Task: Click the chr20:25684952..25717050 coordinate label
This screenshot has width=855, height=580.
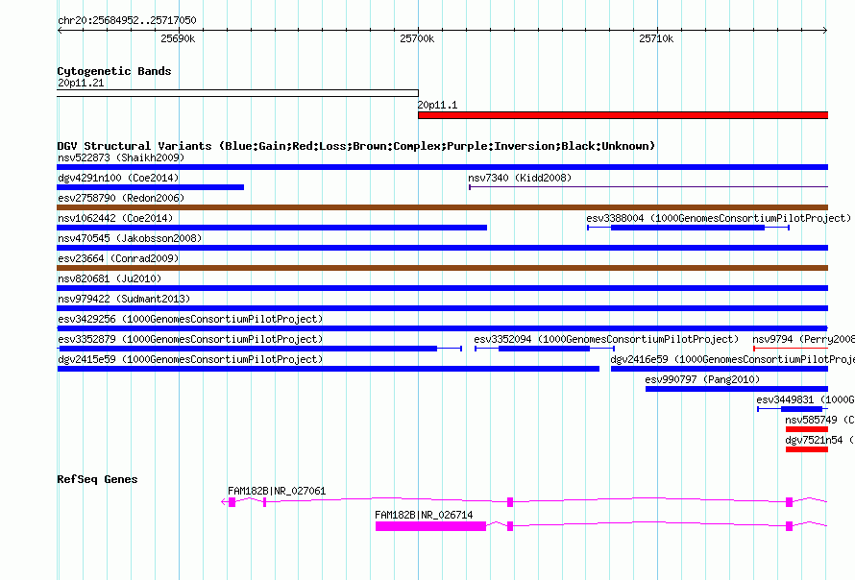Action: pyautogui.click(x=127, y=20)
